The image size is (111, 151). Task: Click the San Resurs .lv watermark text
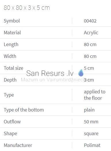pos(50,73)
